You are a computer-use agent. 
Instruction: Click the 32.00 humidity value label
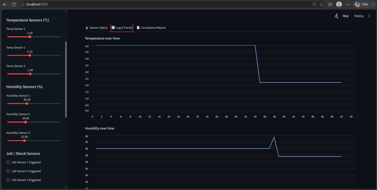pyautogui.click(x=24, y=137)
